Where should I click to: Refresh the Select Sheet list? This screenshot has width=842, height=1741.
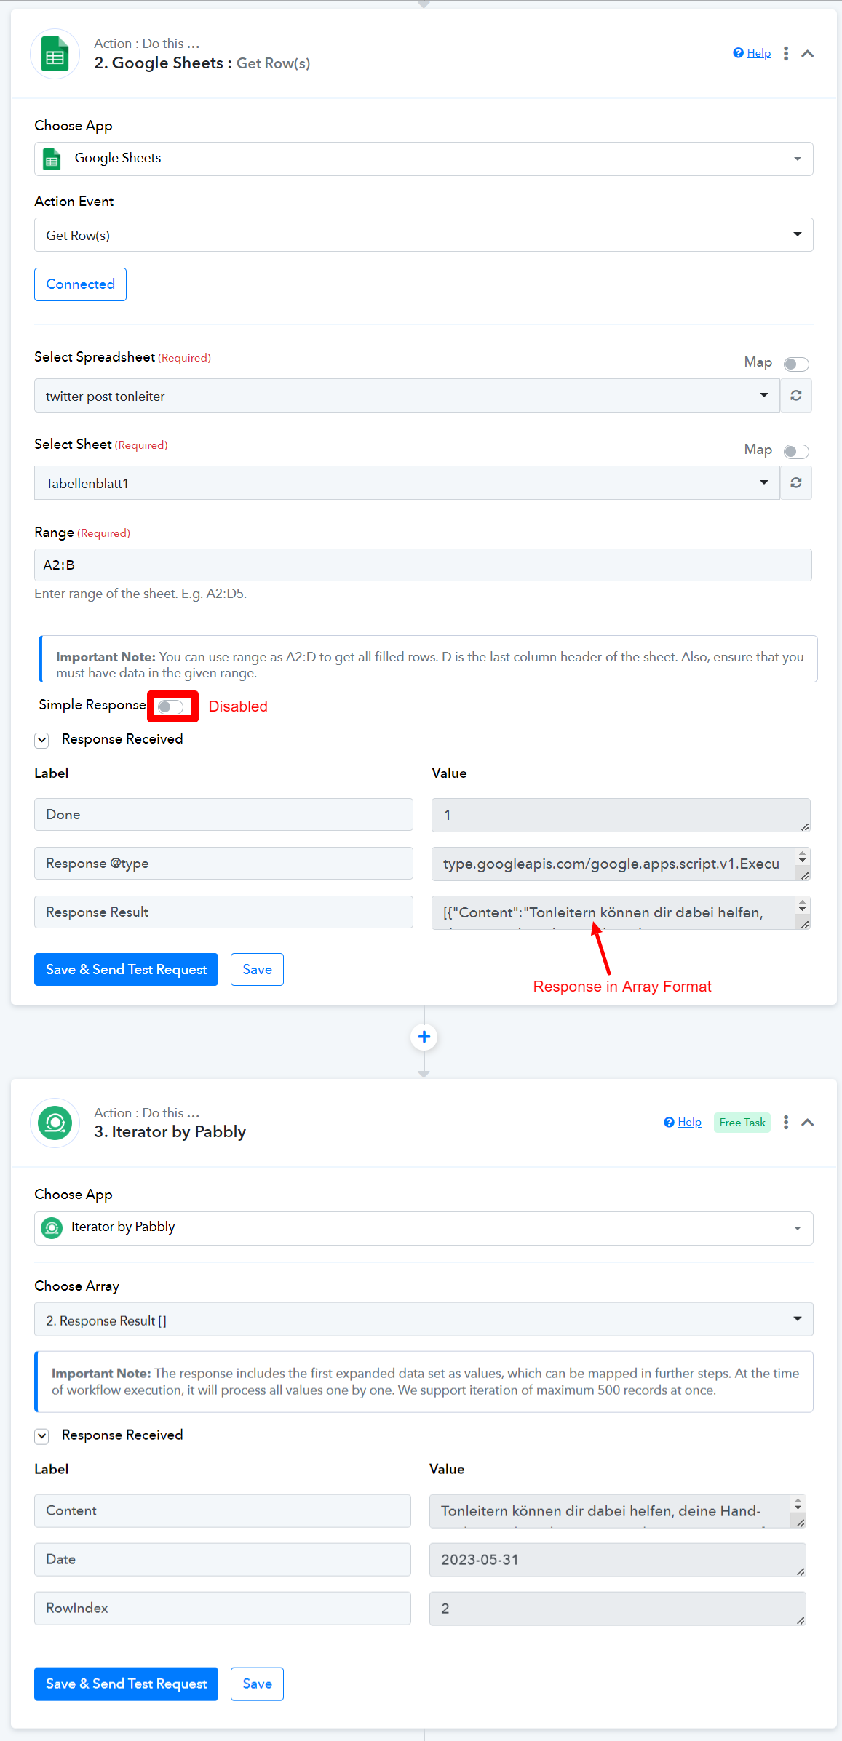click(x=796, y=483)
